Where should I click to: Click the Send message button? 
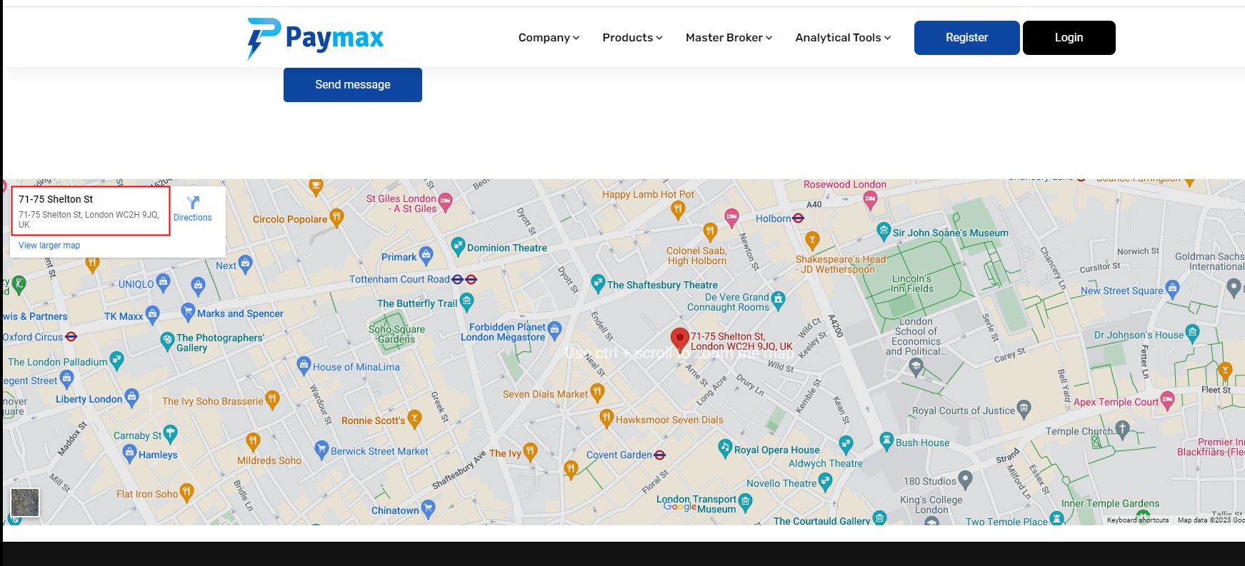click(x=353, y=85)
